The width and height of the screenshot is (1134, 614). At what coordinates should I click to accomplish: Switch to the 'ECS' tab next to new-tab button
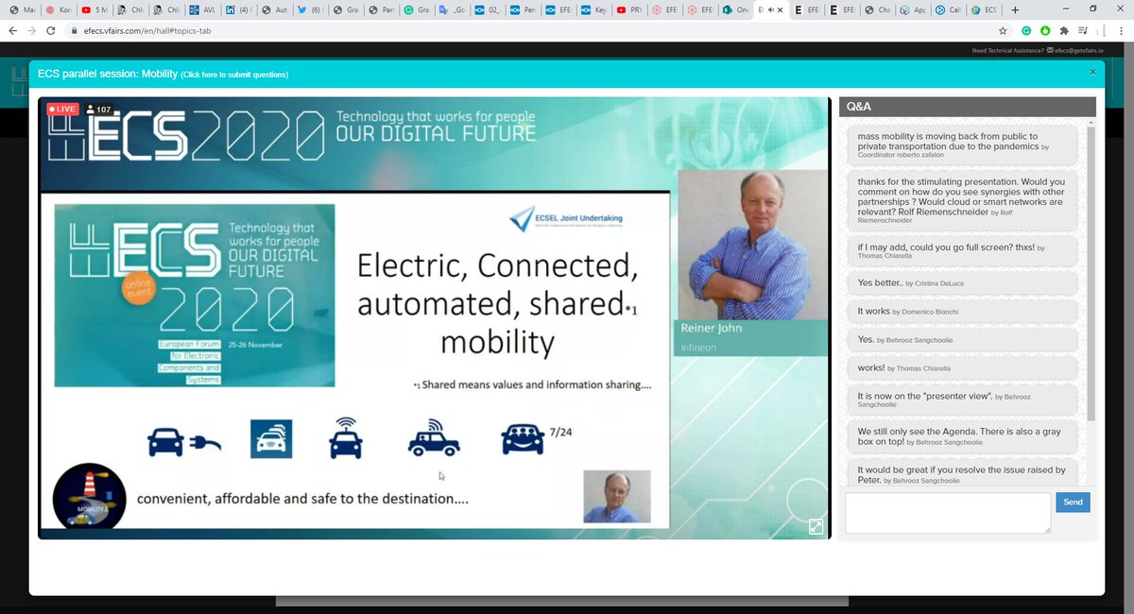[985, 9]
